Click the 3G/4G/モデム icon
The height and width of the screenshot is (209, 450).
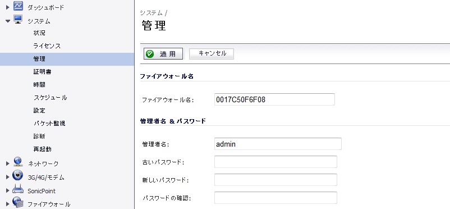pos(18,176)
